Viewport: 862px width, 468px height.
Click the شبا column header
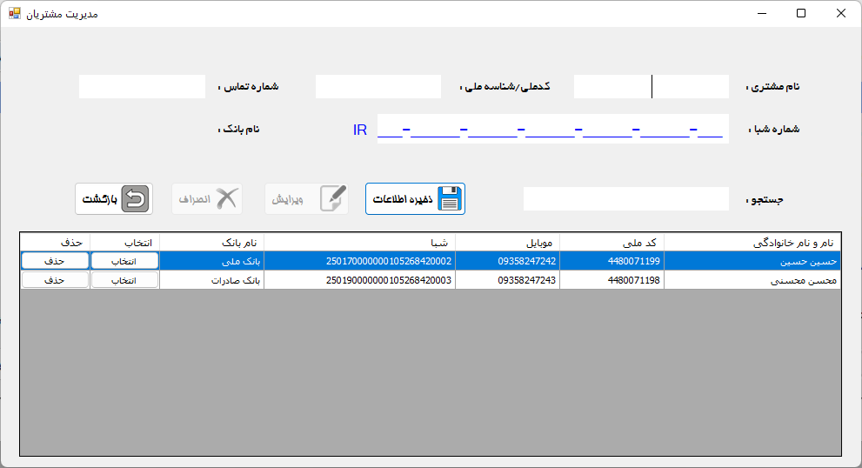point(359,243)
